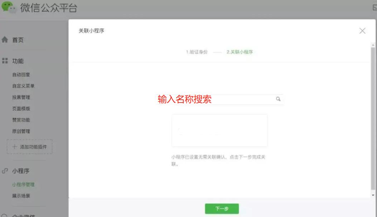Click the grid icon next to 功能

[x=5, y=60]
